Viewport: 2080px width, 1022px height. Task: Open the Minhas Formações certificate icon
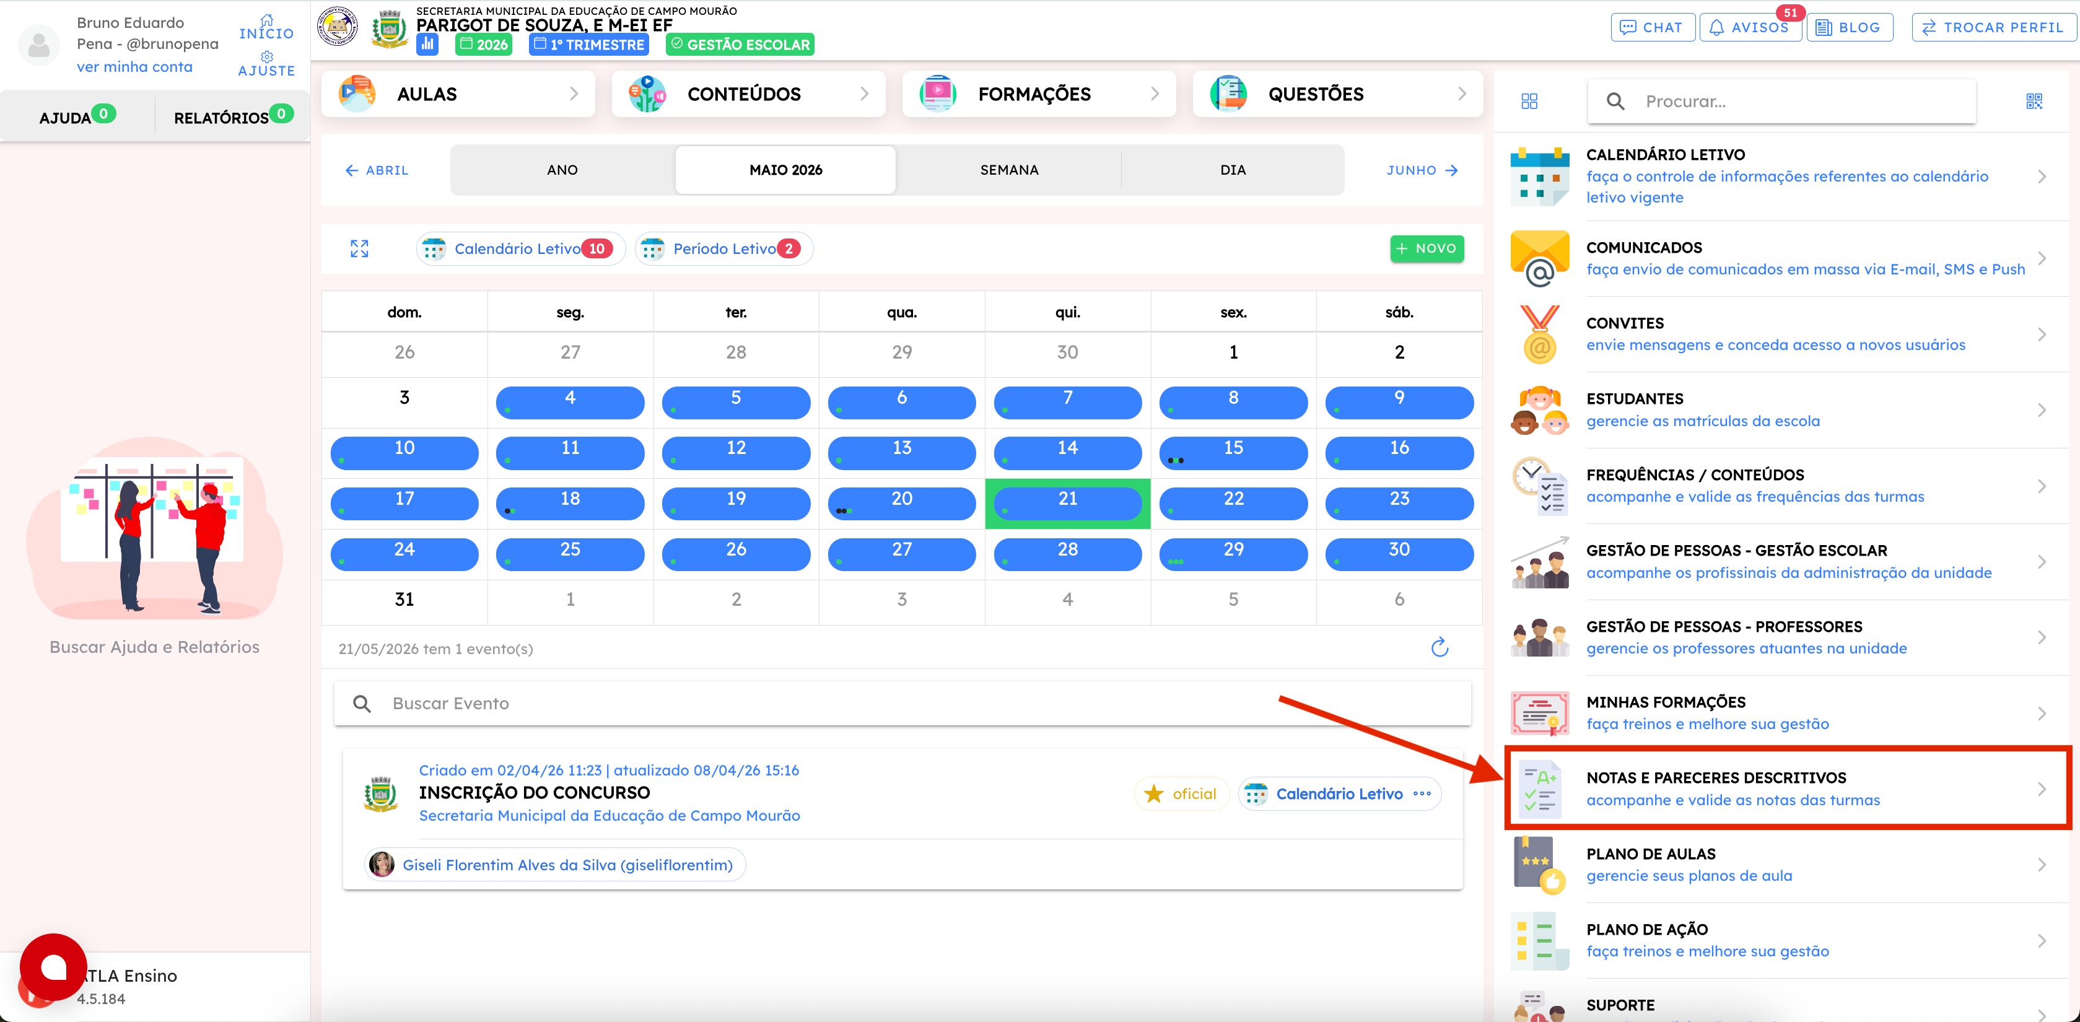coord(1539,713)
